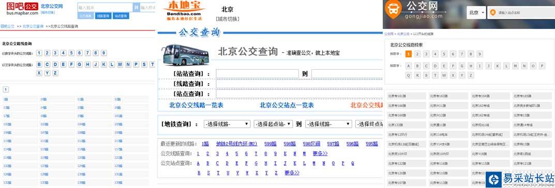Viewport: 555px width, 188px height.
Task: Open the 北京 city dropdown on gongjiao.com
Action: click(477, 12)
